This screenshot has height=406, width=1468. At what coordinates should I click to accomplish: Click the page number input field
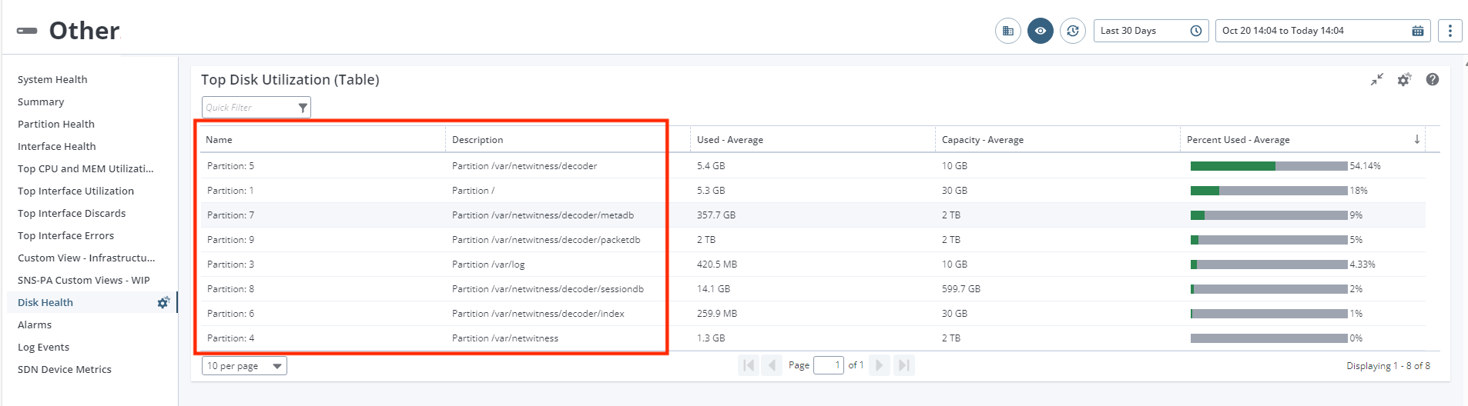tap(828, 365)
